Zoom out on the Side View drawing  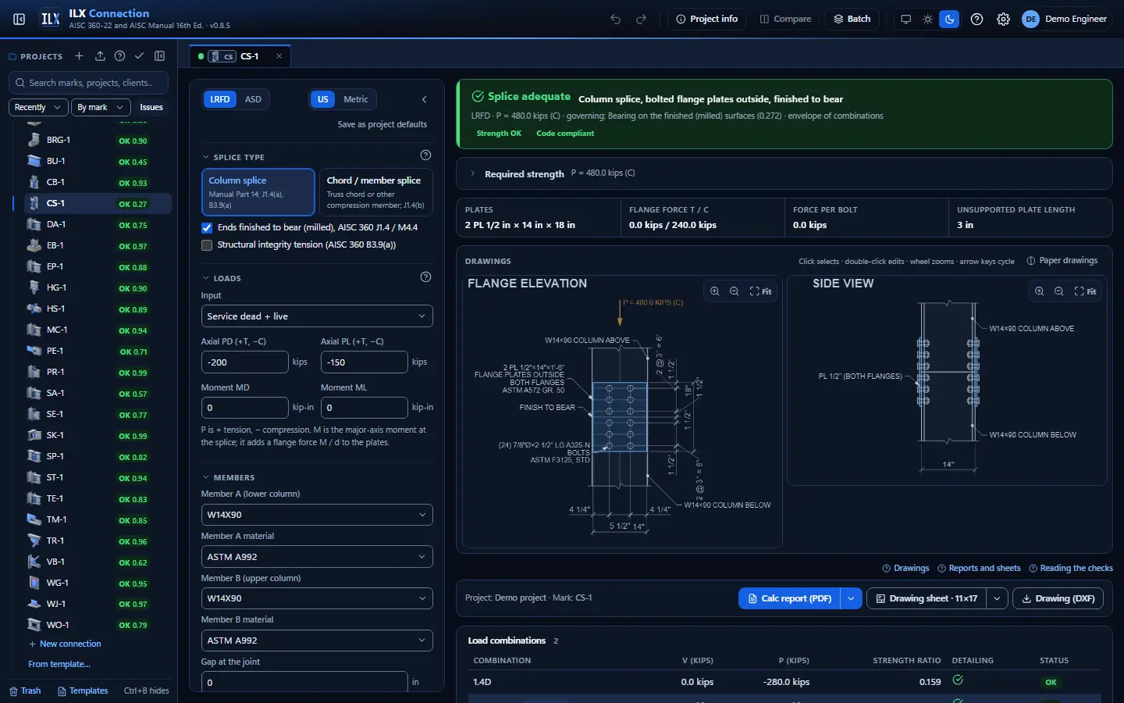[1059, 291]
